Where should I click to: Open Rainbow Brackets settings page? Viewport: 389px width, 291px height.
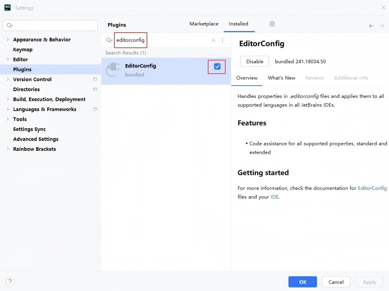35,149
